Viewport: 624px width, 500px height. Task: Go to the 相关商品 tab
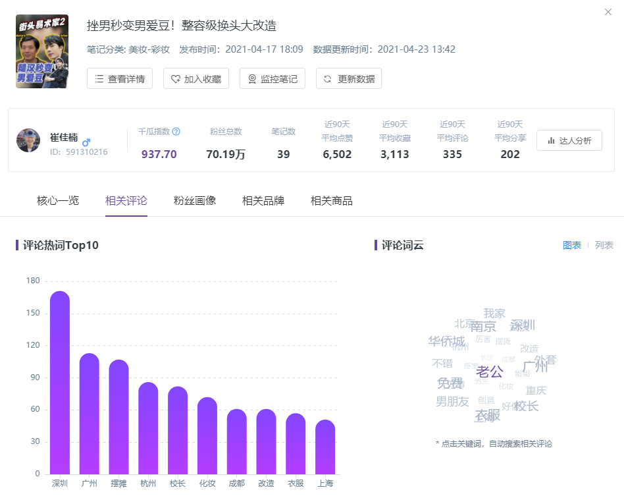tap(332, 201)
